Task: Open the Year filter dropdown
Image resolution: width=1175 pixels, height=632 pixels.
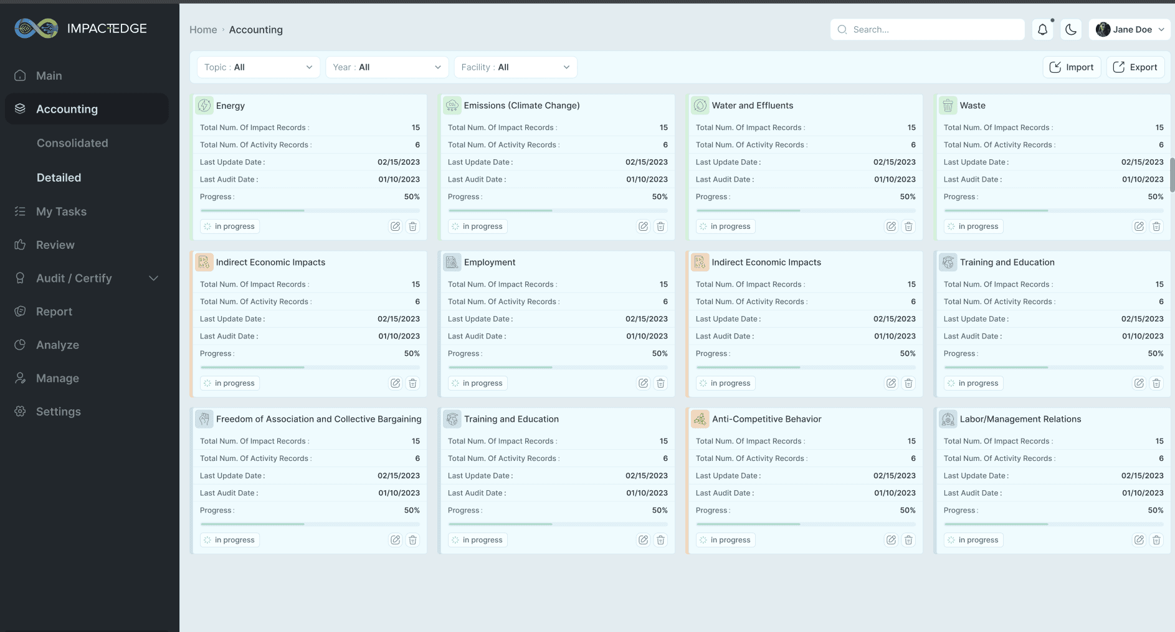Action: (x=387, y=67)
